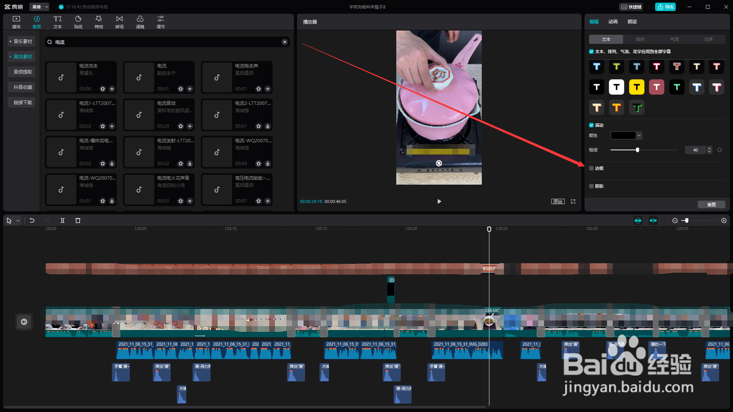Uncheck the 描边 stroke checkbox

[591, 125]
